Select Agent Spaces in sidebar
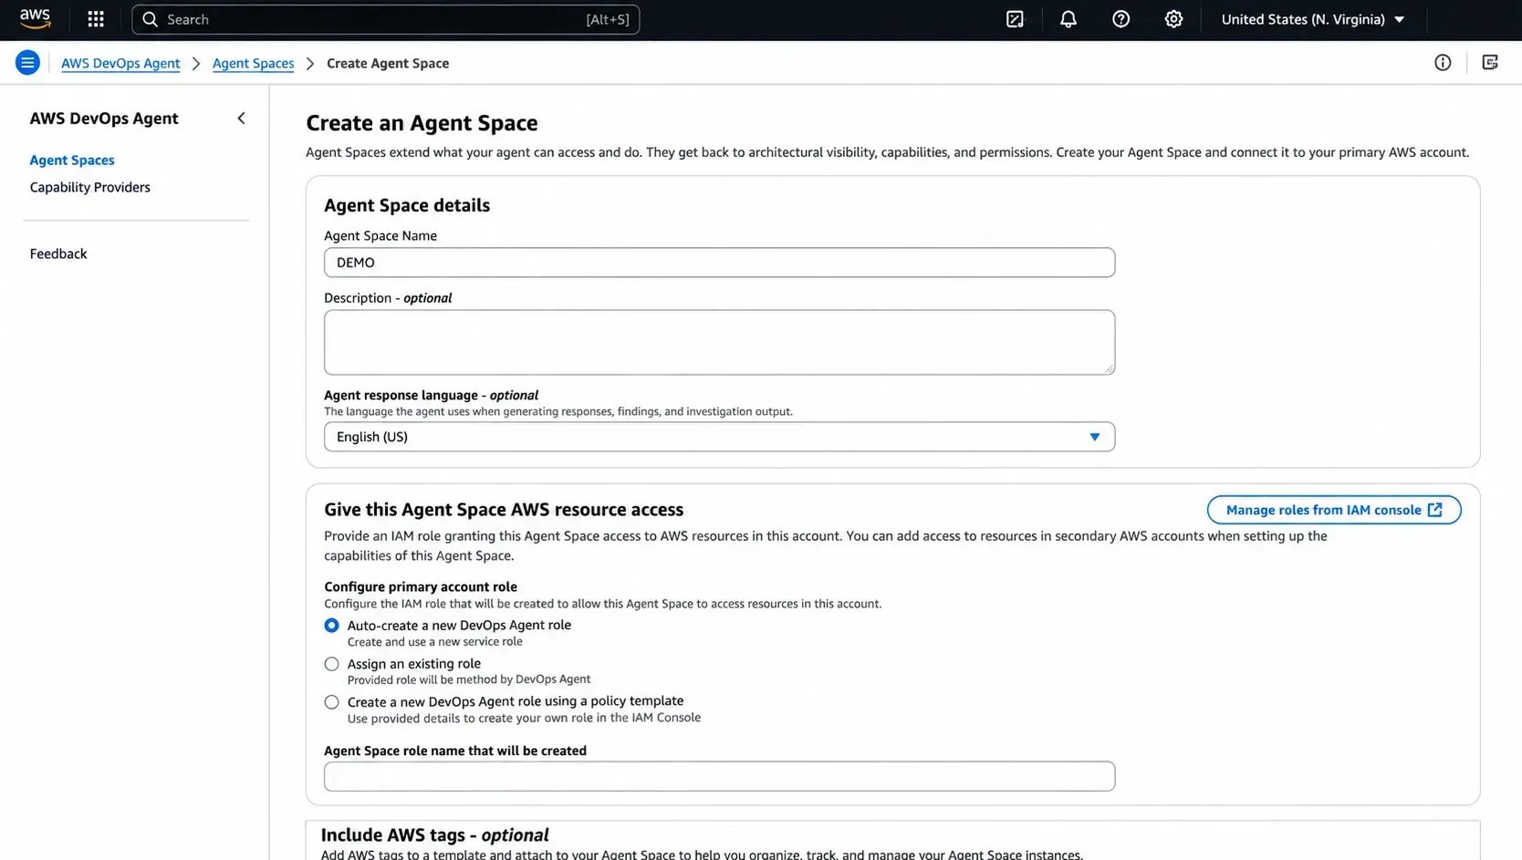Screen dimensions: 1522x860 tap(72, 160)
